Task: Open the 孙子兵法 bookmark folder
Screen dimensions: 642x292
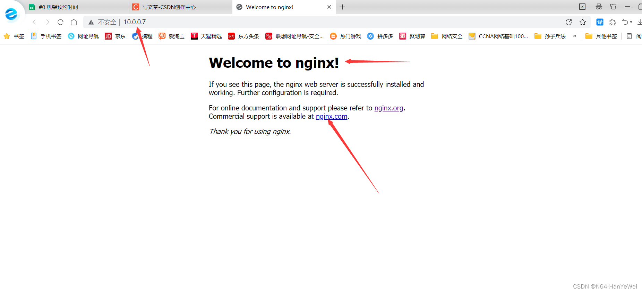Action: 550,36
